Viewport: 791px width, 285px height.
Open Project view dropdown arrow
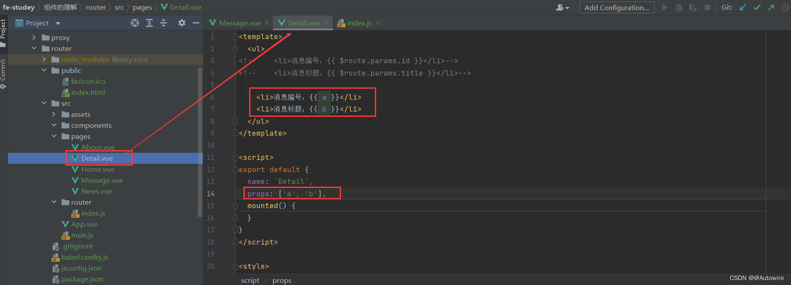58,23
